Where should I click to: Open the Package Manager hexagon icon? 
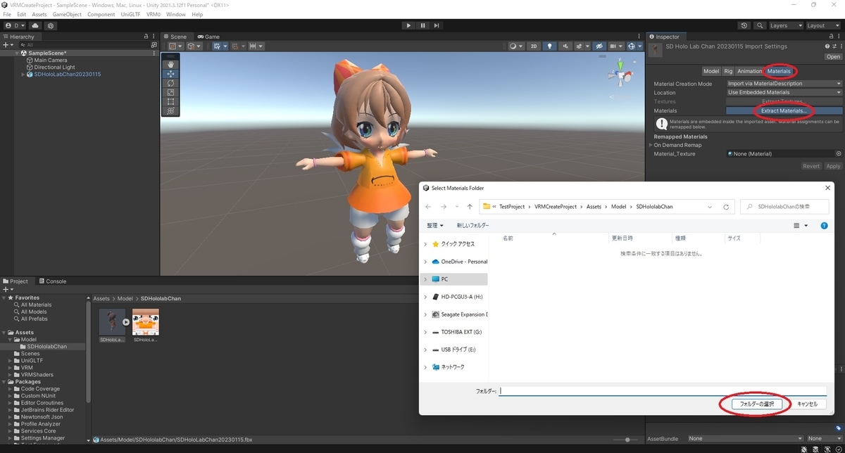pos(51,25)
